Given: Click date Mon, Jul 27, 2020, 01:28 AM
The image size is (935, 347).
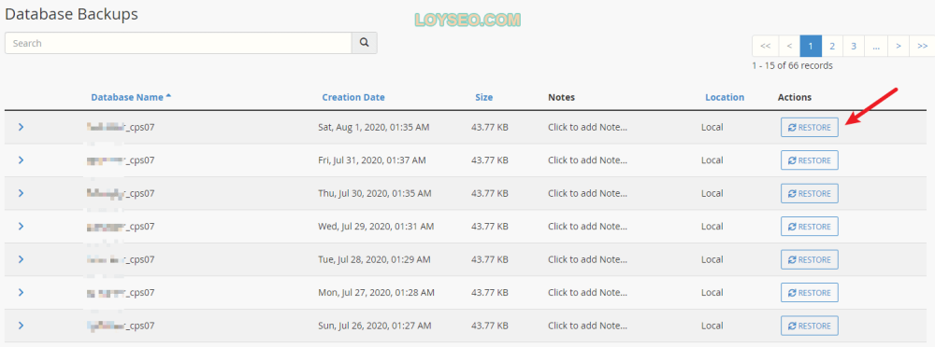Looking at the screenshot, I should tap(376, 292).
